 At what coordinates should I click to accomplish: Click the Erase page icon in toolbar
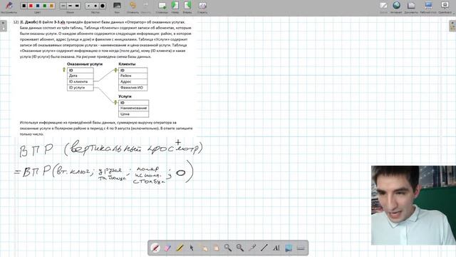(202, 6)
